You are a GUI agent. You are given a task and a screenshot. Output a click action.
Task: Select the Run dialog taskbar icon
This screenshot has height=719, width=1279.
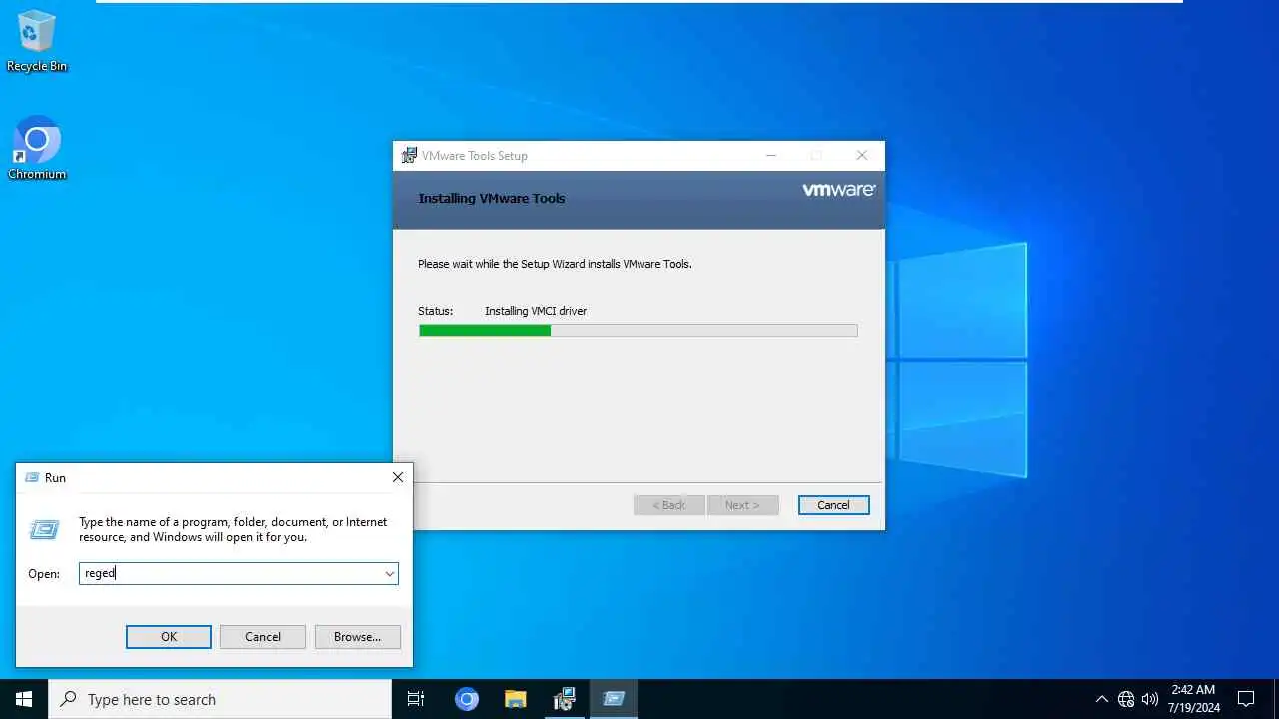click(614, 699)
